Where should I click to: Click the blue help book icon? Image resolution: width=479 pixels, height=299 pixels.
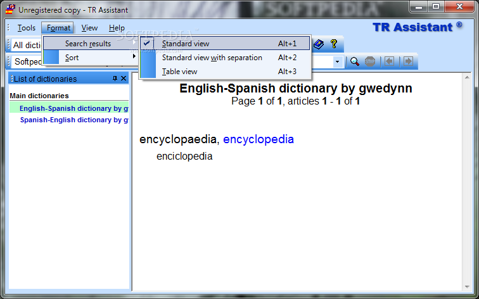[x=319, y=44]
